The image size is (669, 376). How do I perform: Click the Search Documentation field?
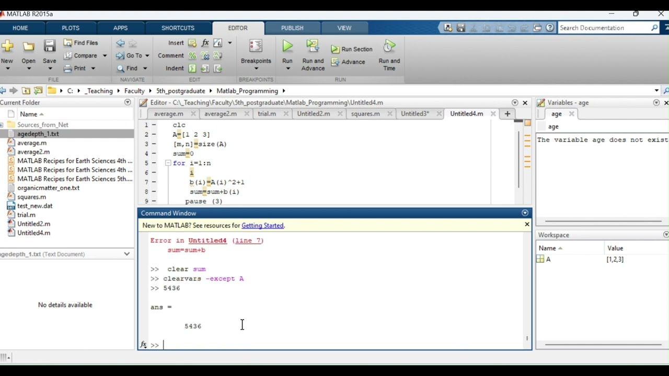(x=604, y=28)
